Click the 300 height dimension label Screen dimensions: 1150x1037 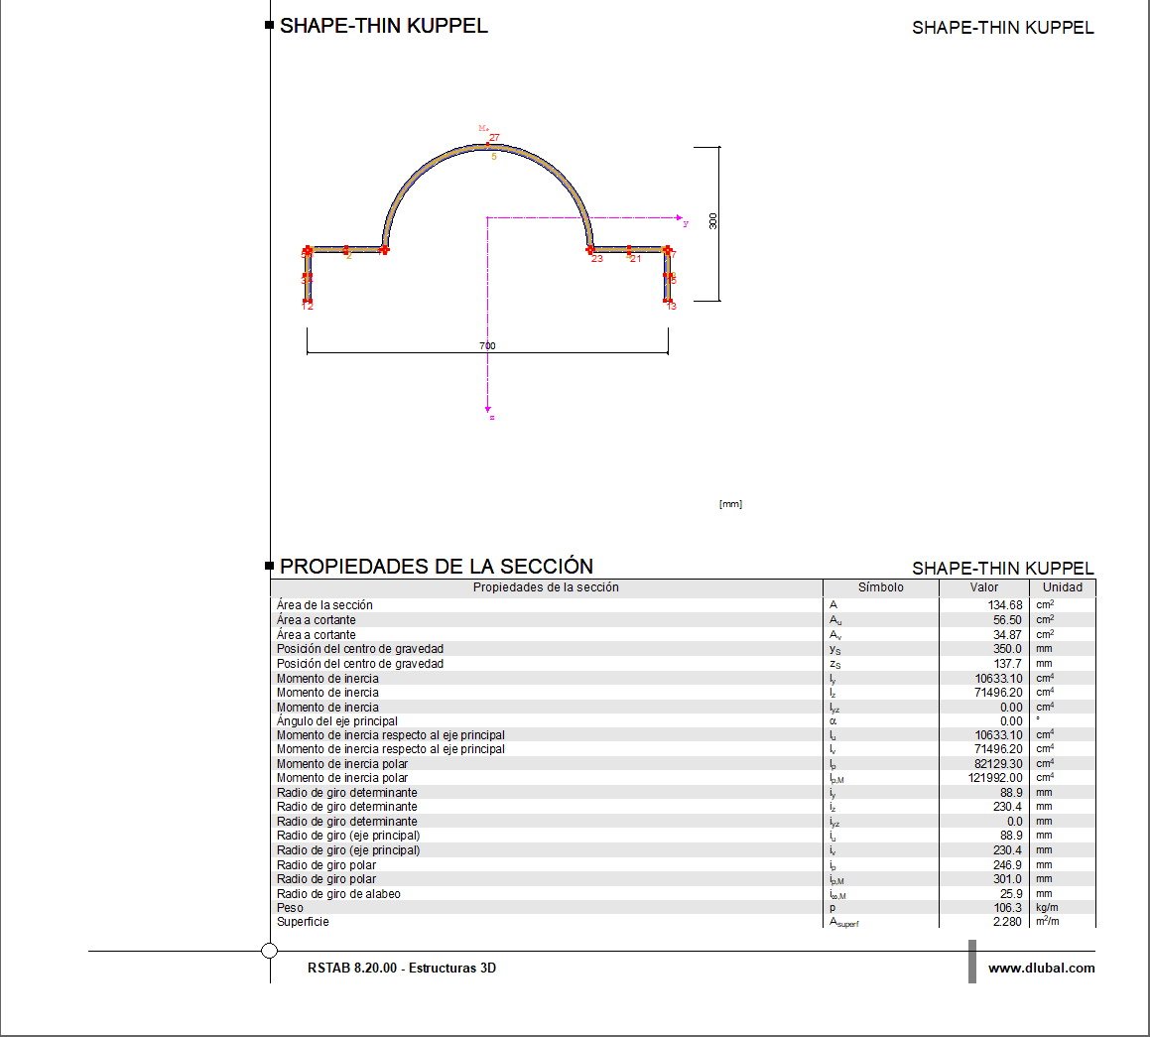[712, 220]
